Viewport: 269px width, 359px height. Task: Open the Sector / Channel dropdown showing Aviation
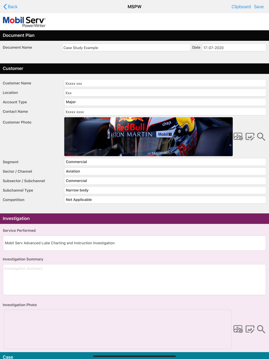165,171
